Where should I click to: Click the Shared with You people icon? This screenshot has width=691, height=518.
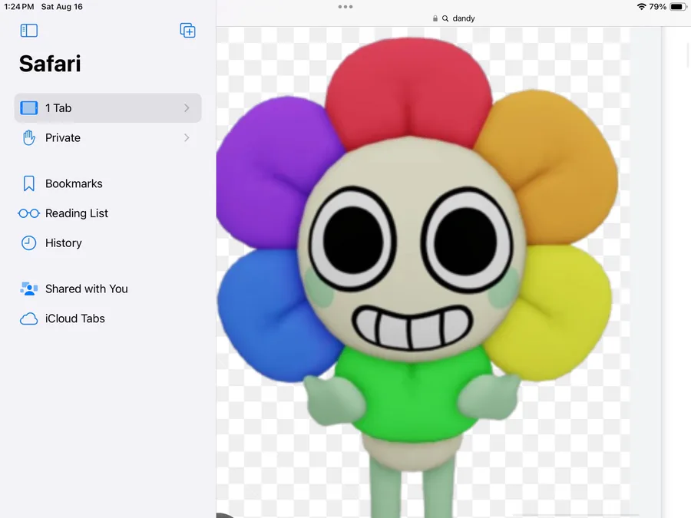[29, 289]
